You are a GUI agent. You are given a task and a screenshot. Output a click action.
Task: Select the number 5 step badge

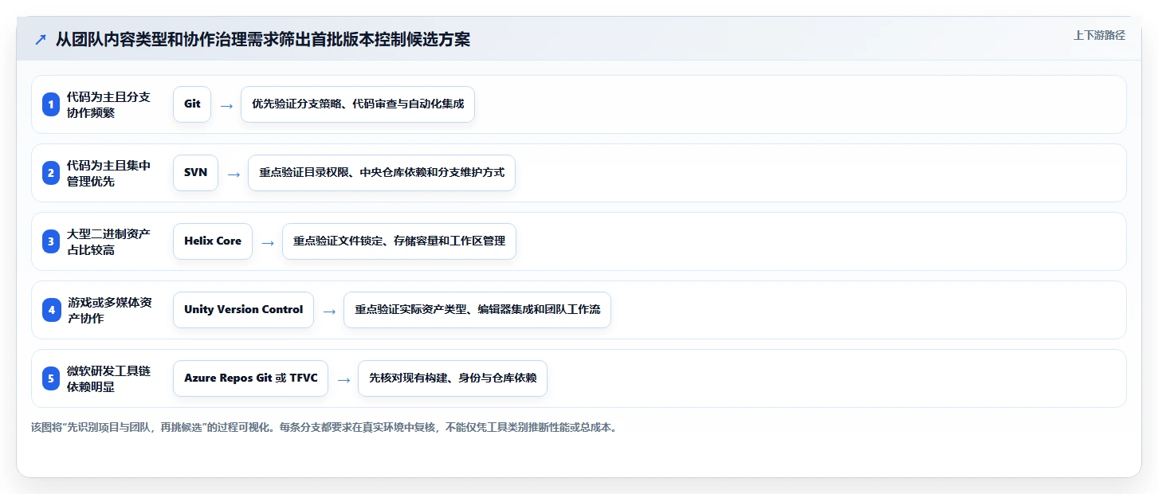click(x=51, y=378)
